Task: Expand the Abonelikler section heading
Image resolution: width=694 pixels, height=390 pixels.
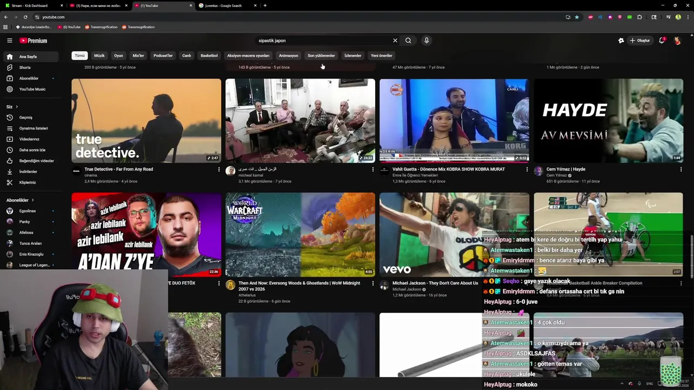Action: 20,200
